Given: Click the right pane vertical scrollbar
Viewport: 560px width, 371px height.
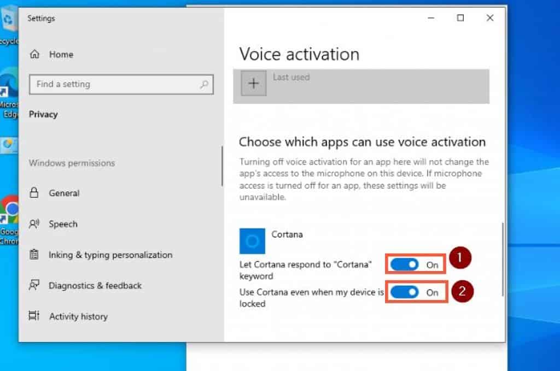Looking at the screenshot, I should (x=503, y=260).
